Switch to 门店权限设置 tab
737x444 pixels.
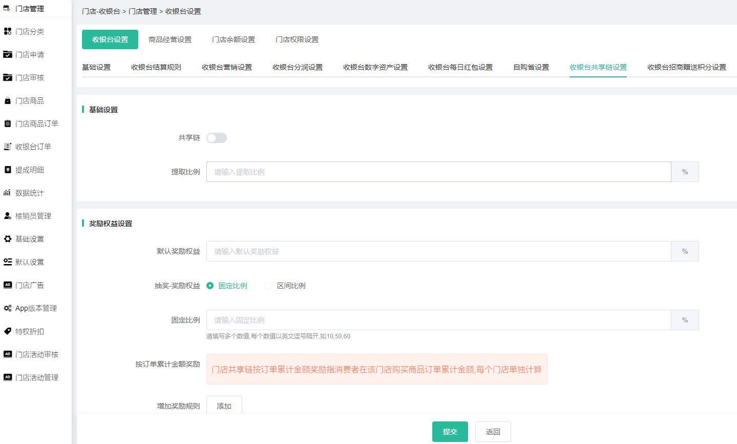coord(297,39)
